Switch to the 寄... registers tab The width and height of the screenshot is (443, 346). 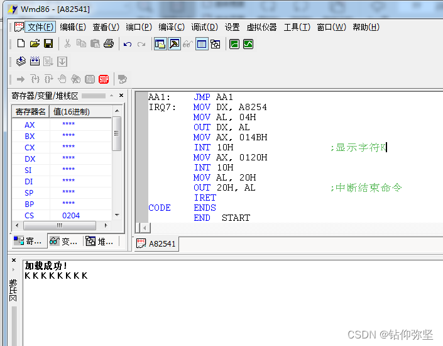(28, 241)
